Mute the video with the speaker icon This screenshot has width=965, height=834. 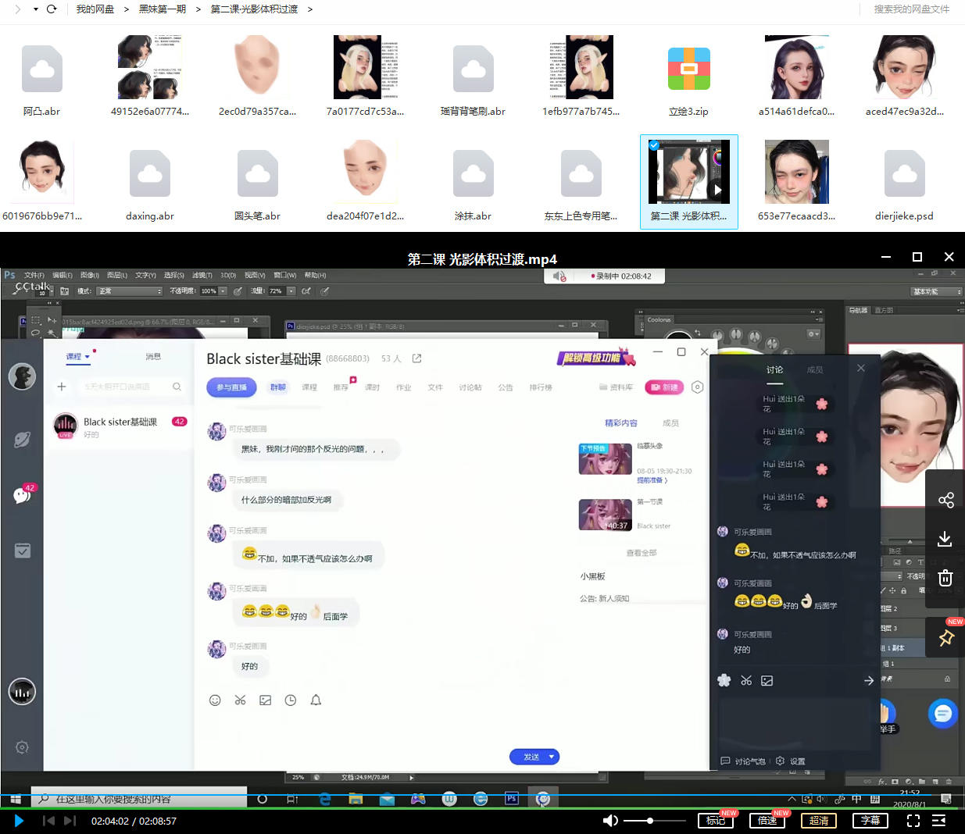(610, 821)
